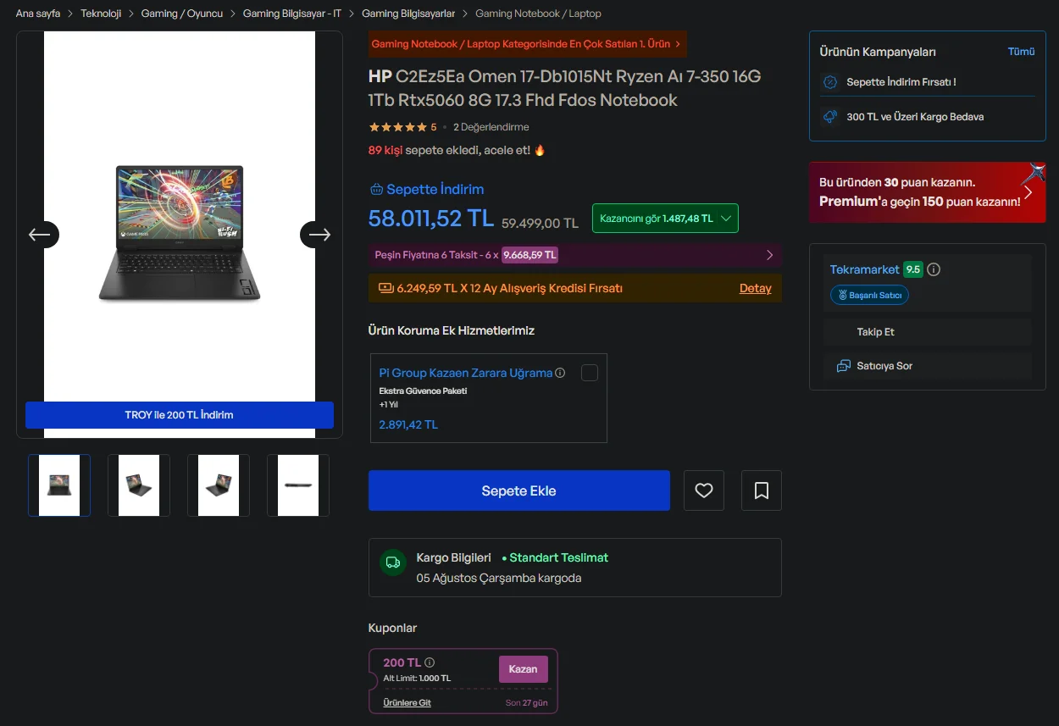This screenshot has width=1059, height=726.
Task: Save product with the bookmark icon
Action: tap(762, 490)
